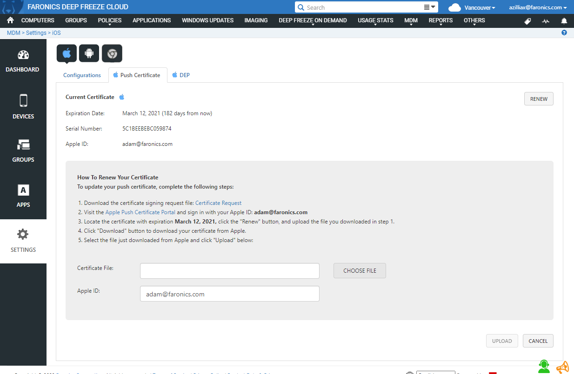
Task: Click the cloud icon beside Vancouver
Action: (454, 7)
